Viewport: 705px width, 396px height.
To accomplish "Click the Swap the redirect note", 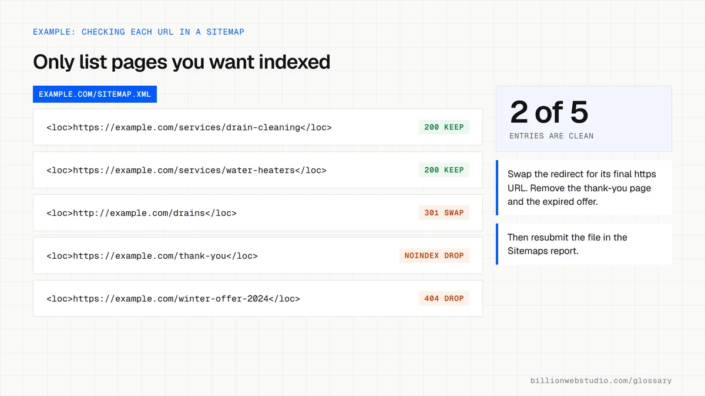I will (x=584, y=188).
